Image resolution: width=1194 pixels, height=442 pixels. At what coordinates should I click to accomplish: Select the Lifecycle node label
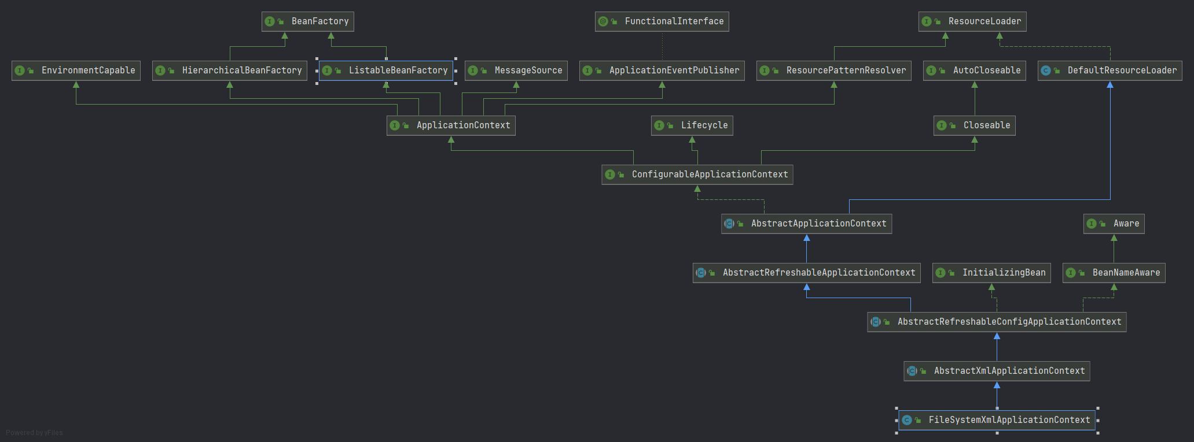704,125
